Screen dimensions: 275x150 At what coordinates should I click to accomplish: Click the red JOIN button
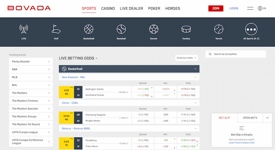(x=216, y=8)
